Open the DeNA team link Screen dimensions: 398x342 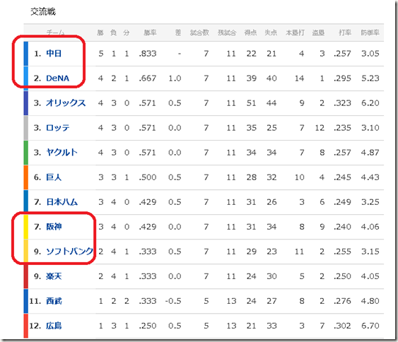point(58,78)
